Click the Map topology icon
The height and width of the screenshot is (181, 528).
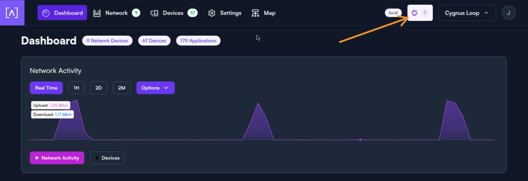255,13
